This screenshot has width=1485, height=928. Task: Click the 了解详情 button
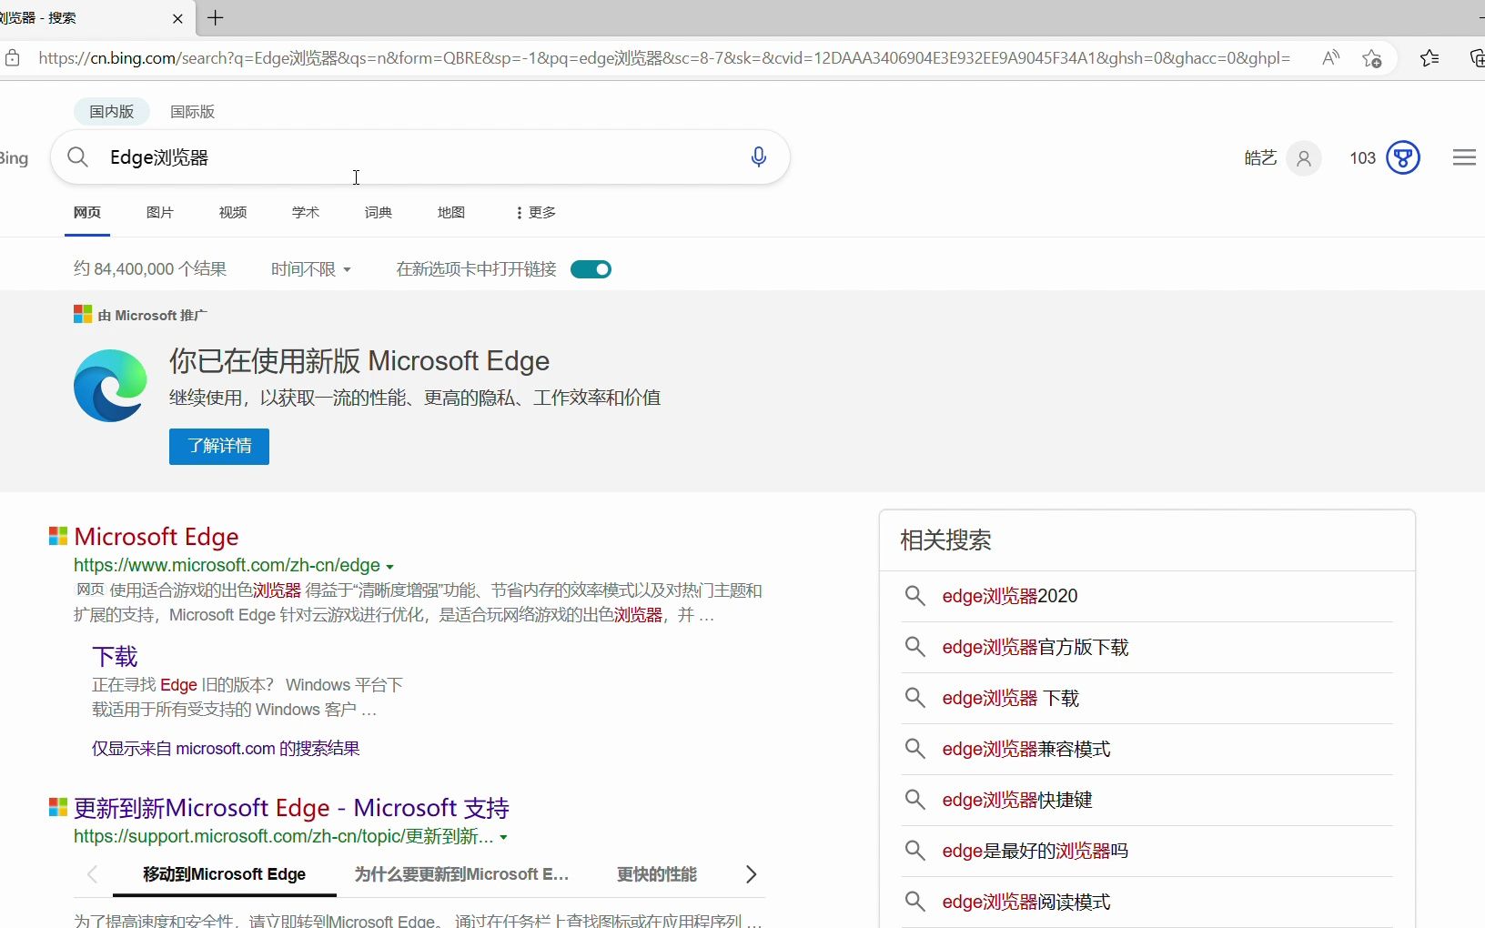point(219,447)
